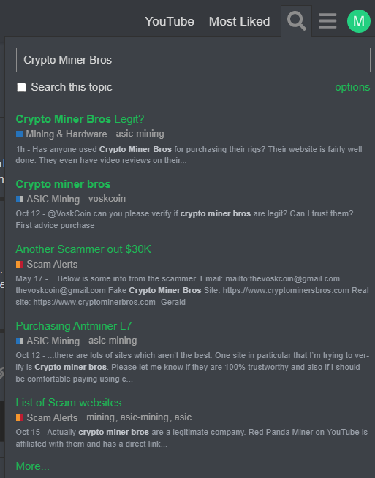This screenshot has width=375, height=478.
Task: Open advanced search options link
Action: [x=352, y=87]
